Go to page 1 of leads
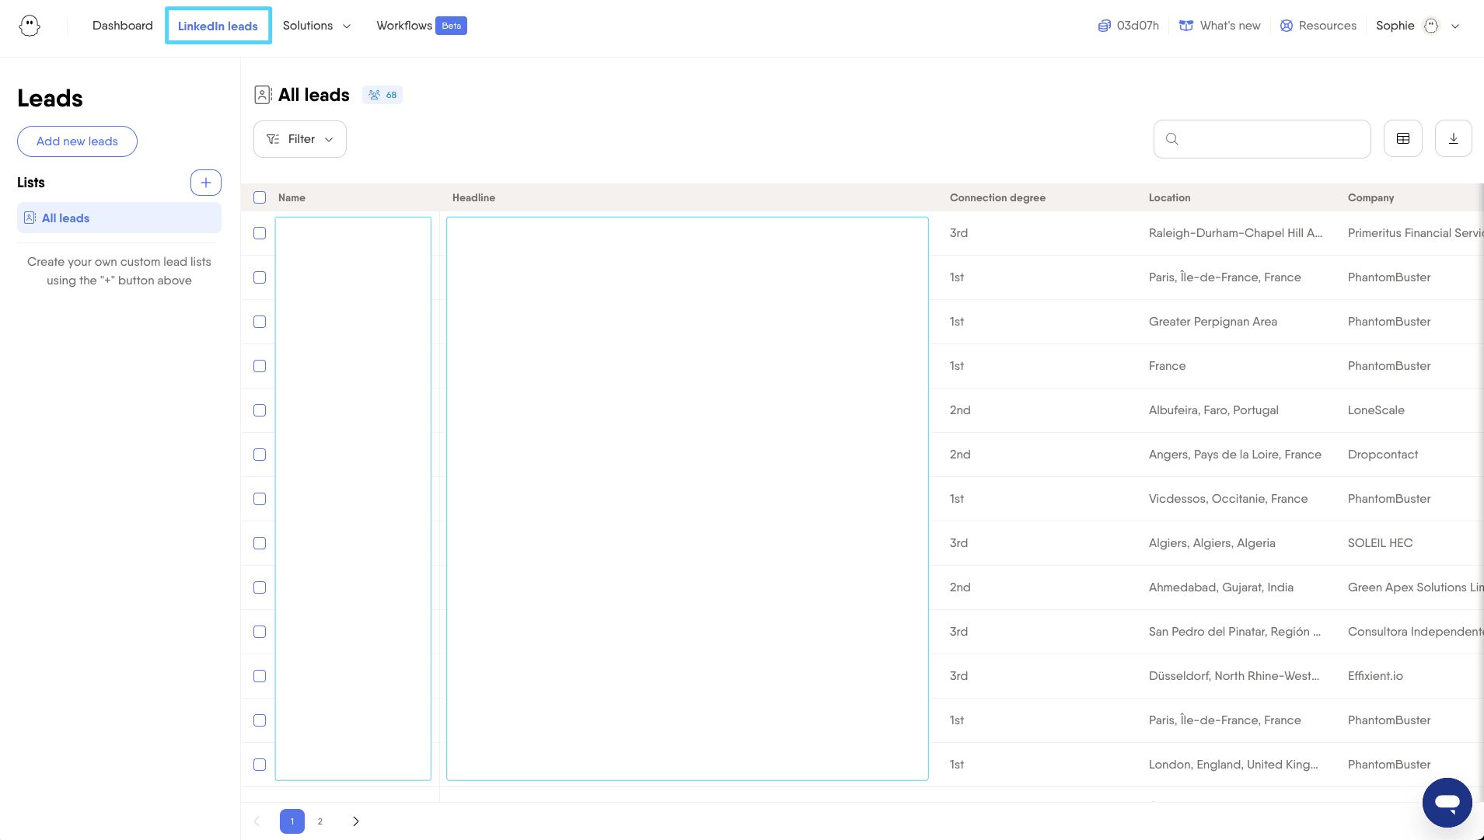Image resolution: width=1484 pixels, height=840 pixels. tap(292, 821)
